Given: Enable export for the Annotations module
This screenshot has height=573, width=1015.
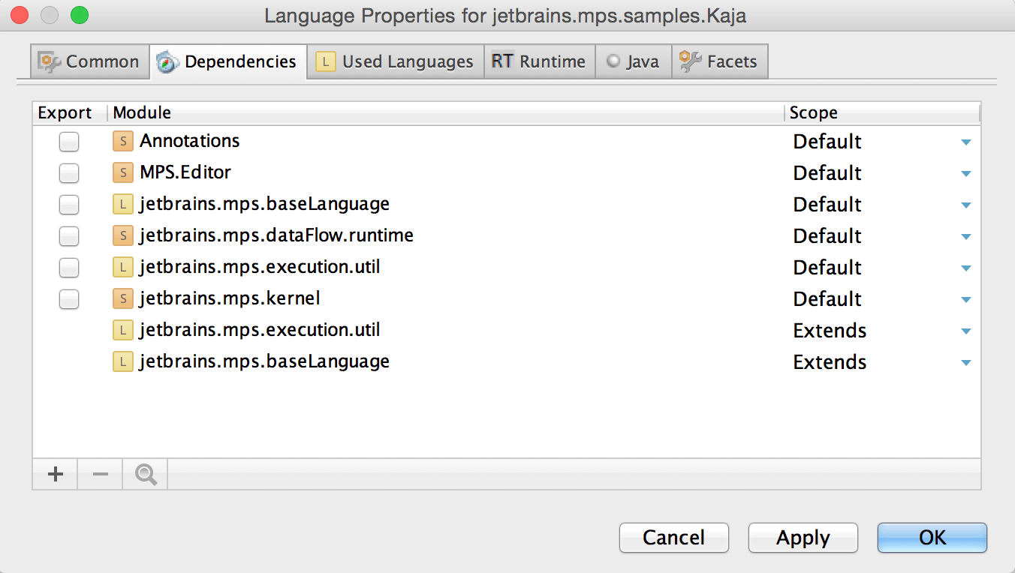Looking at the screenshot, I should 68,141.
